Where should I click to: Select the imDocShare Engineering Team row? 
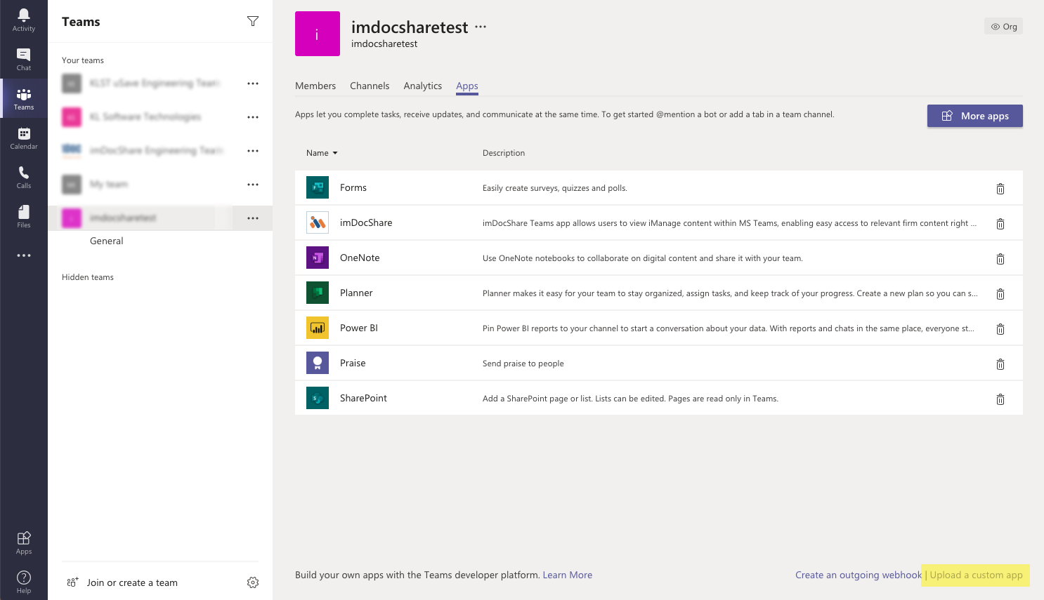pos(160,151)
